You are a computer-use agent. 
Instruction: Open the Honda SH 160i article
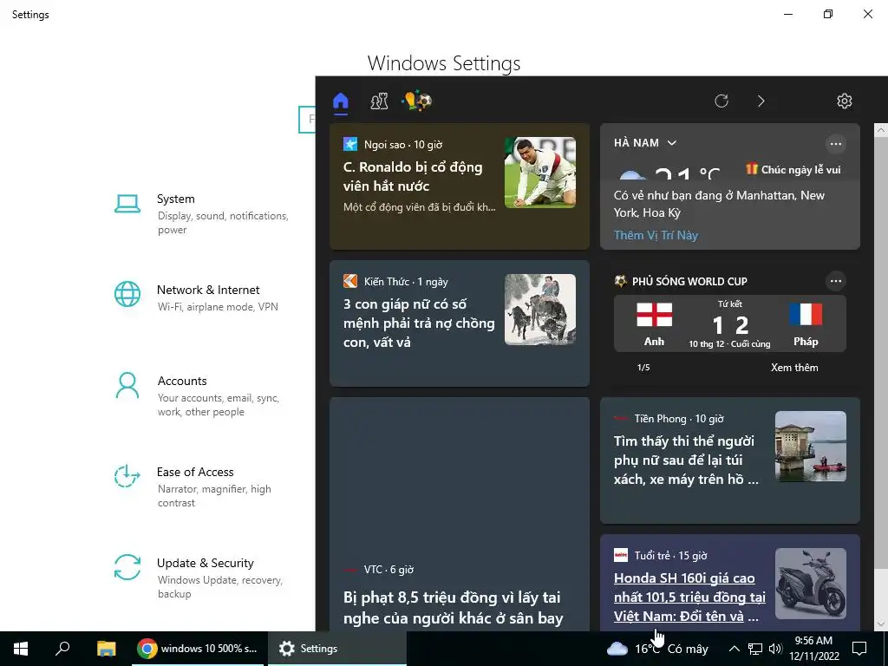point(730,584)
